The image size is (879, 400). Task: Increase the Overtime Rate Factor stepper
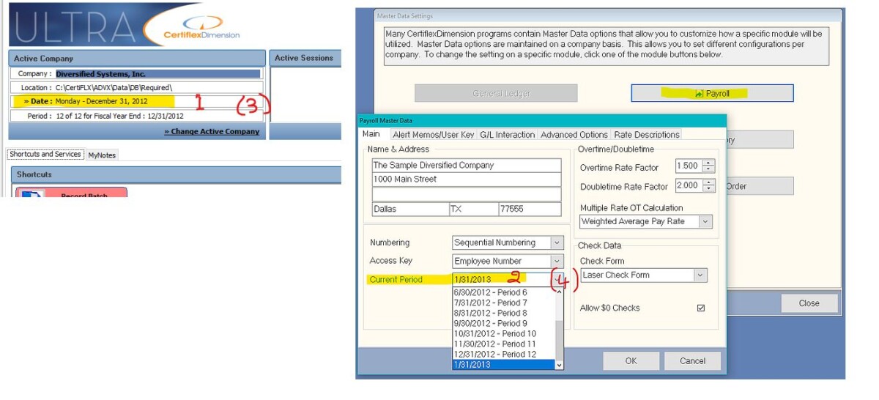coord(709,164)
